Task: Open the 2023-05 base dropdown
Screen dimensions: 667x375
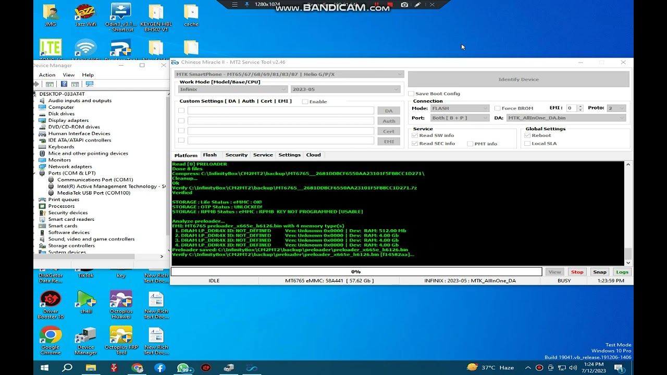Action: (345, 89)
